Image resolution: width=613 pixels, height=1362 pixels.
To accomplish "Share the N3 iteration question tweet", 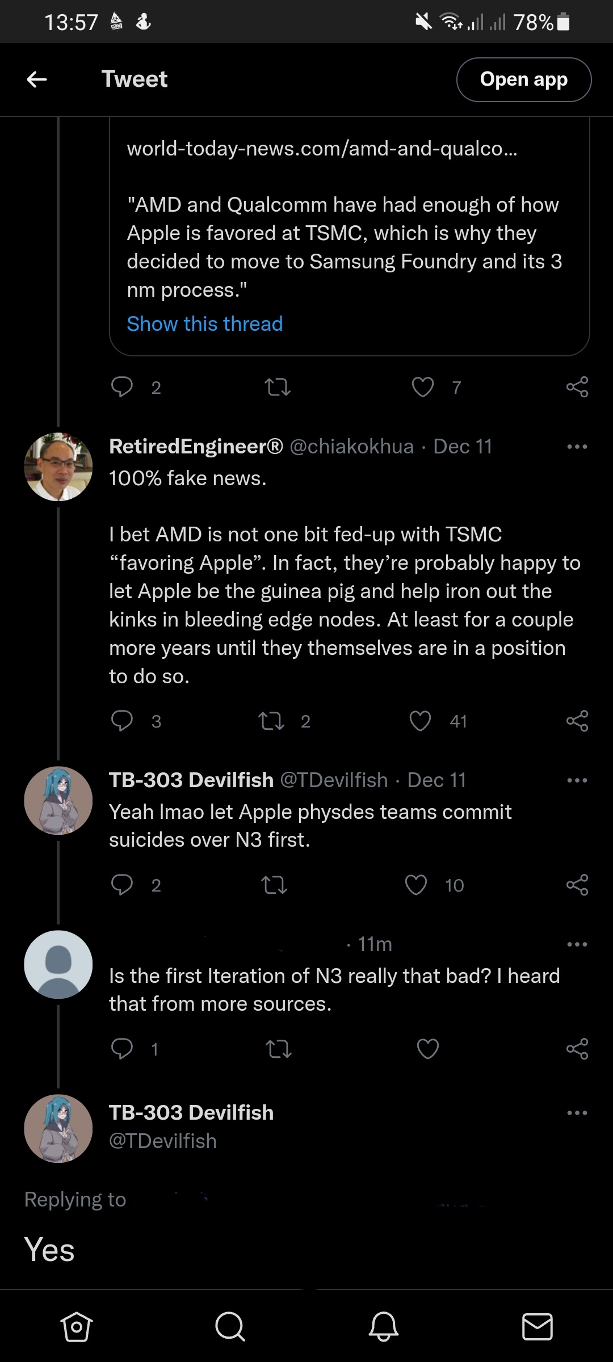I will click(577, 1049).
